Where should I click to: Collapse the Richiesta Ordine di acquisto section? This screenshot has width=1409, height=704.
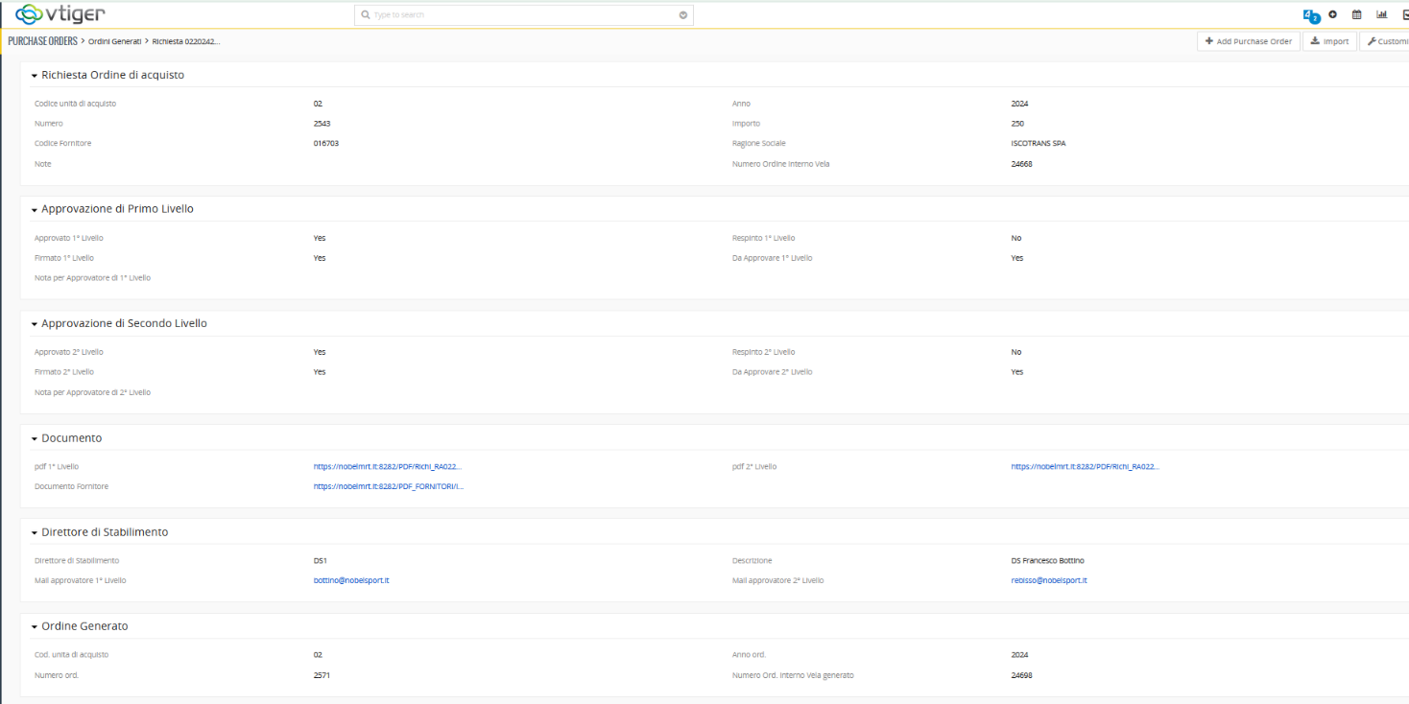tap(35, 75)
